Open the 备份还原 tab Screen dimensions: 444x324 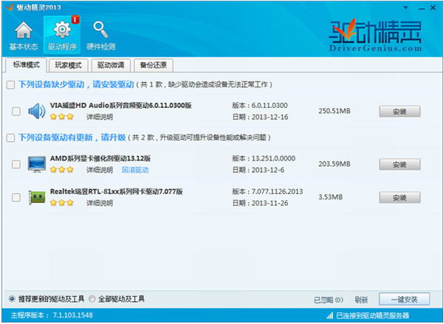pyautogui.click(x=153, y=65)
